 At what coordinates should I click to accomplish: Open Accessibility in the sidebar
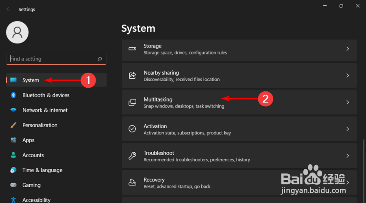point(36,200)
